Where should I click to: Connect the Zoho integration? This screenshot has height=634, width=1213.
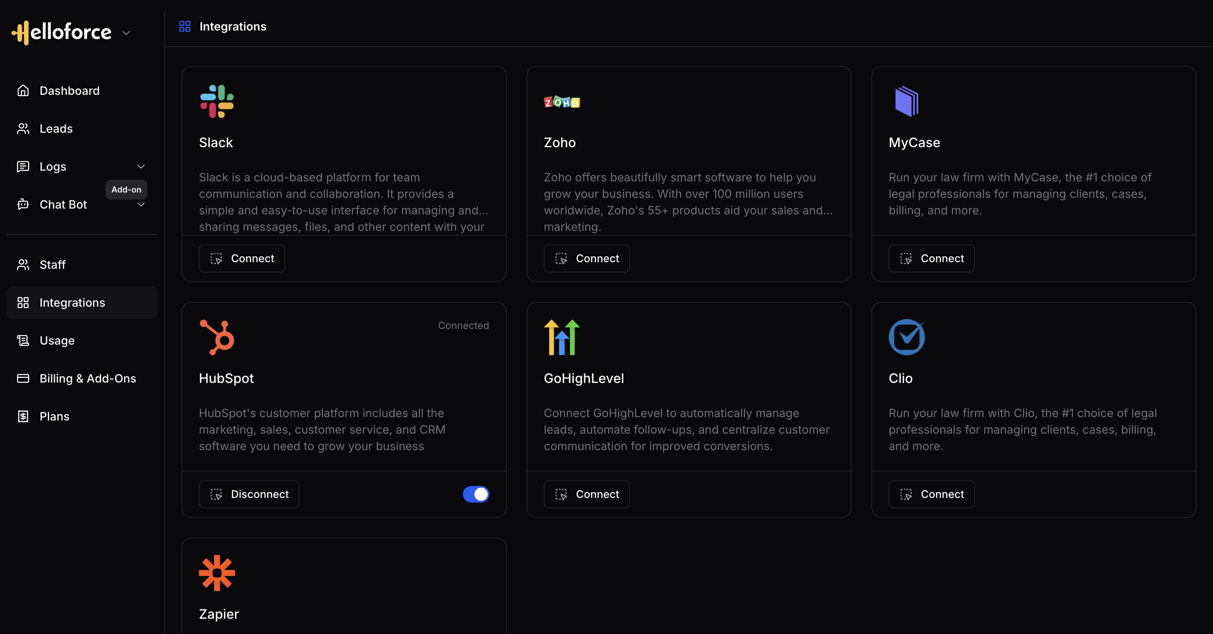tap(587, 258)
